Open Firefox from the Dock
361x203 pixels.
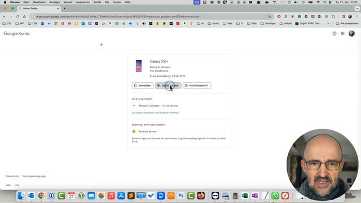pyautogui.click(x=201, y=196)
